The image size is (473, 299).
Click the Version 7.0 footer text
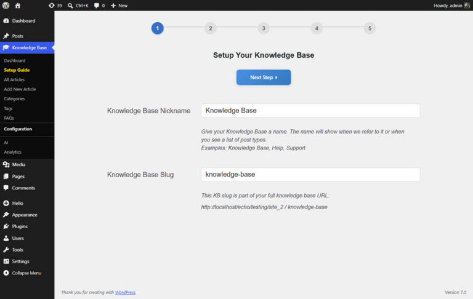pyautogui.click(x=456, y=292)
